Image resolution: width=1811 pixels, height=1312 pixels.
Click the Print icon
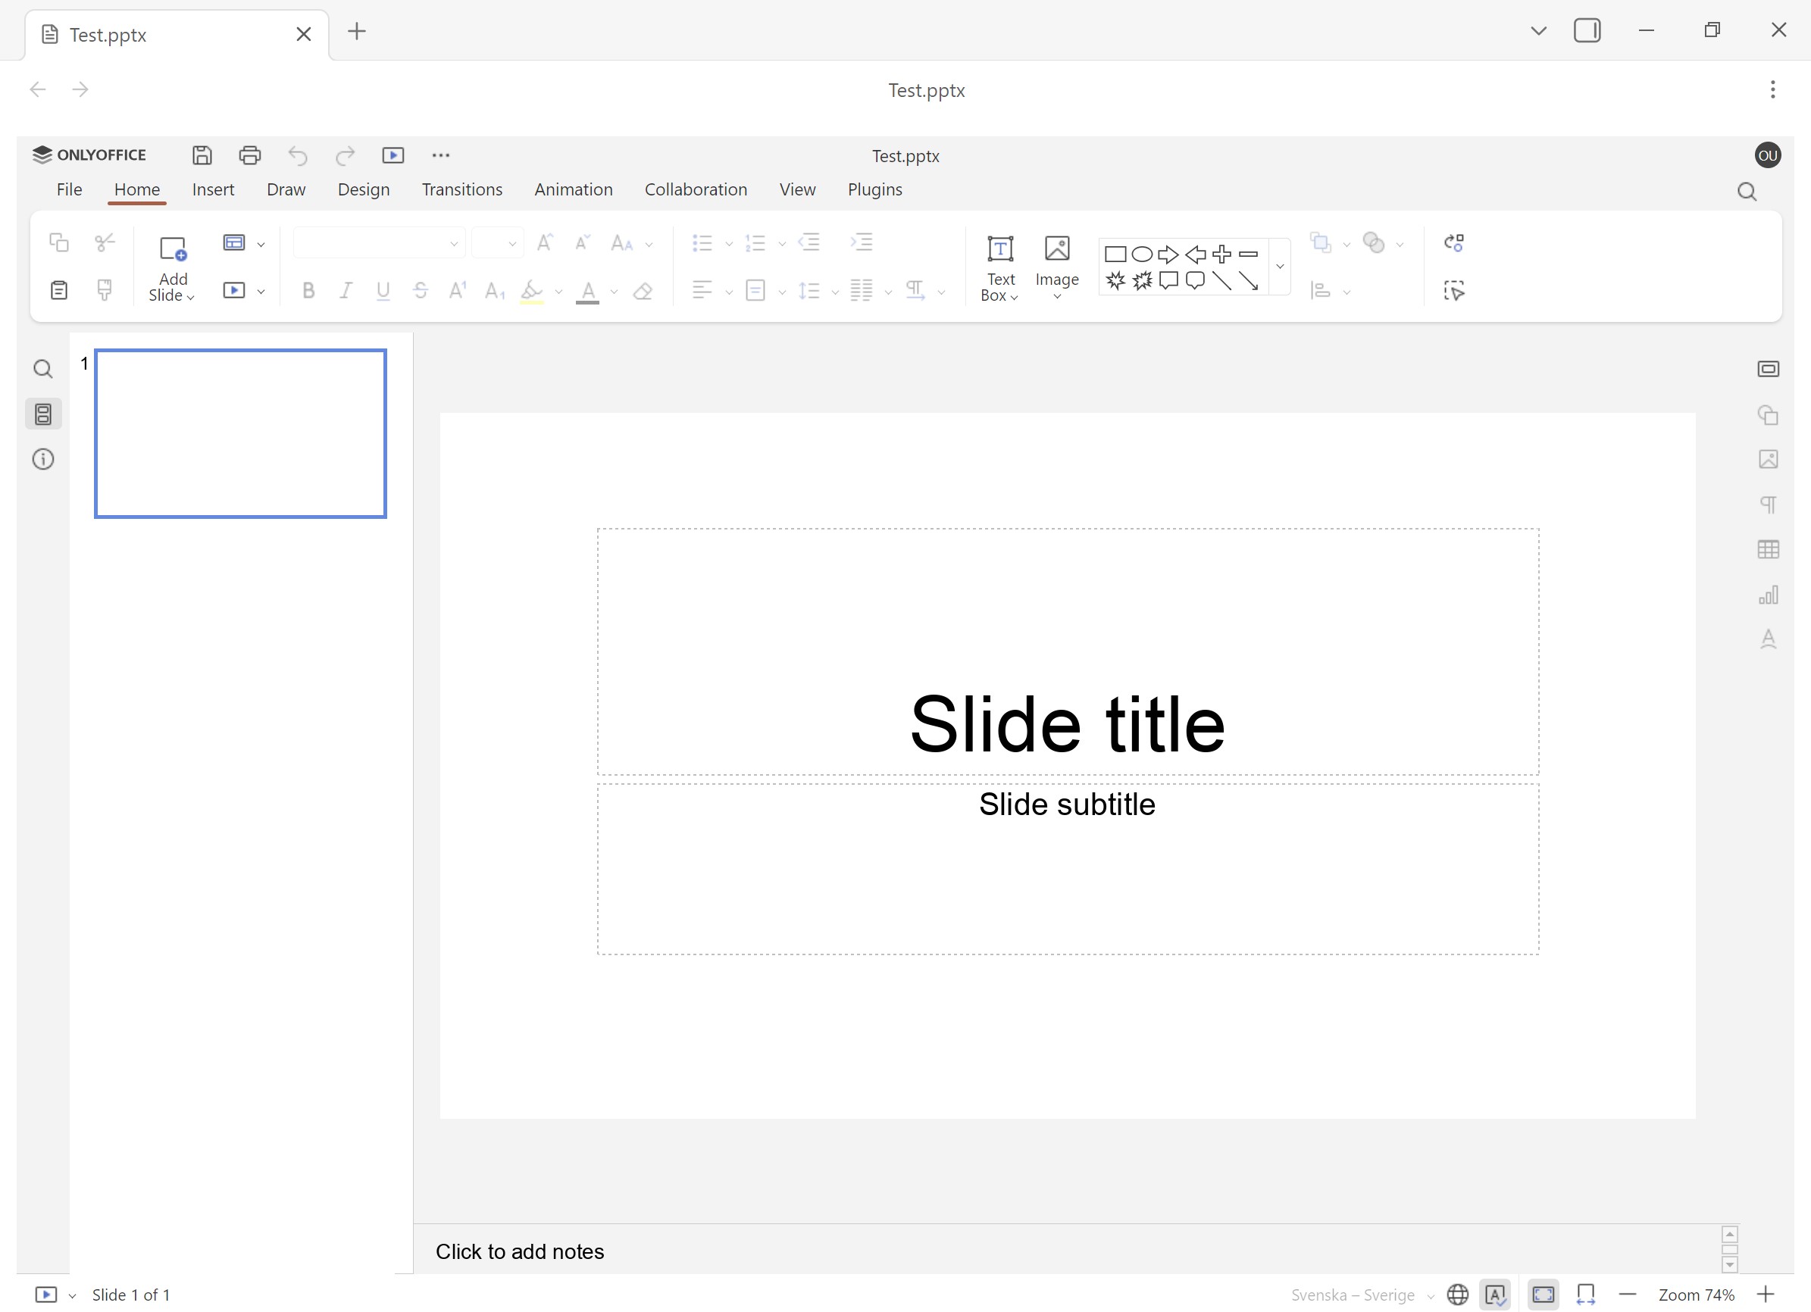(x=250, y=155)
